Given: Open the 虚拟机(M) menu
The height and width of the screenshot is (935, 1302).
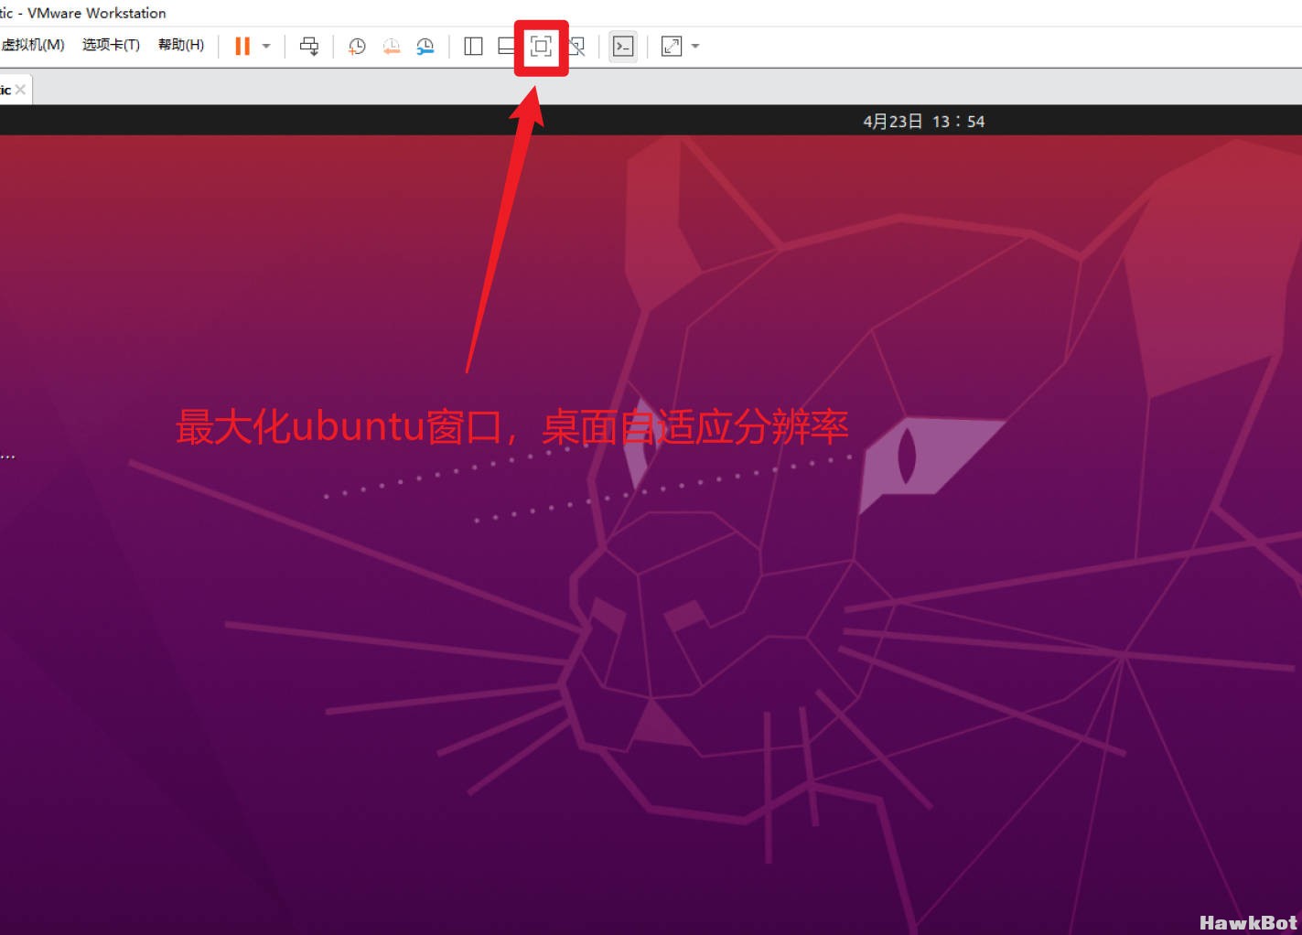Looking at the screenshot, I should click(33, 45).
